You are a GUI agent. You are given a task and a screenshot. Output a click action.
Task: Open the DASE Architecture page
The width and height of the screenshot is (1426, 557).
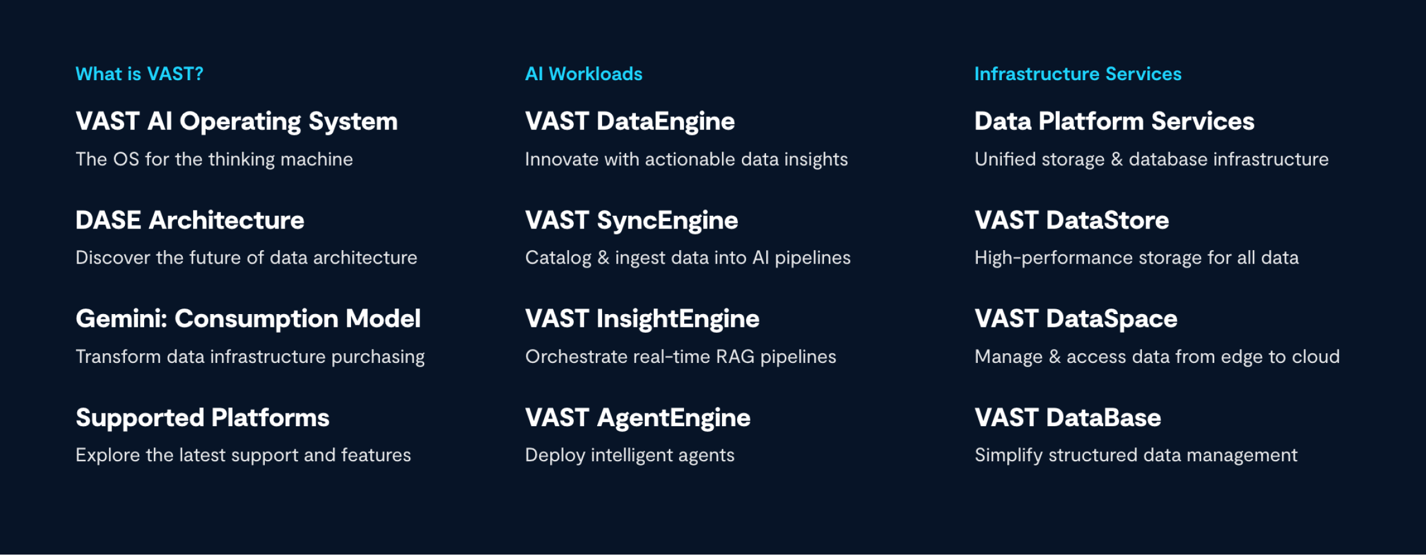point(190,220)
